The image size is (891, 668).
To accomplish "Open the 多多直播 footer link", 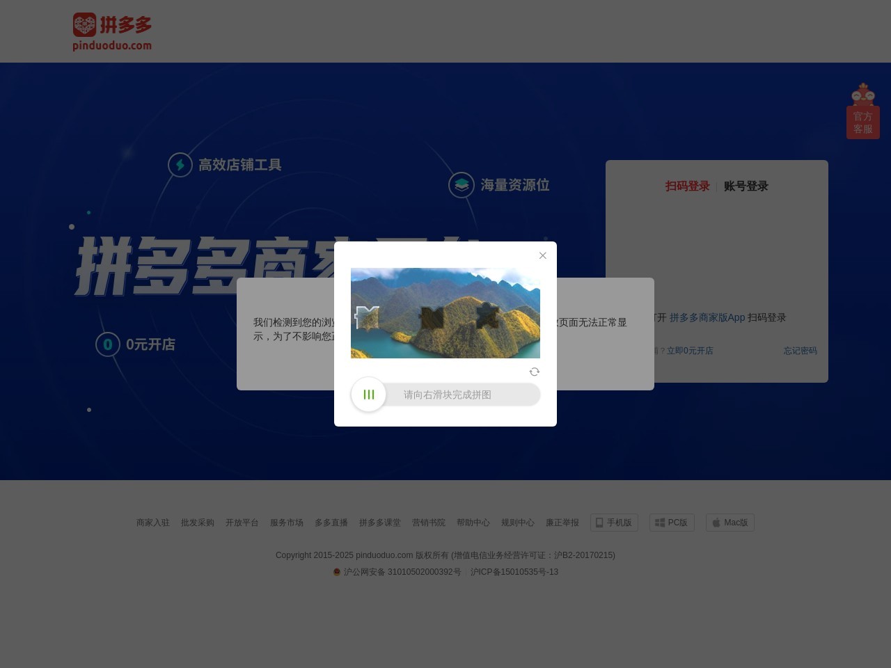I will [x=331, y=523].
